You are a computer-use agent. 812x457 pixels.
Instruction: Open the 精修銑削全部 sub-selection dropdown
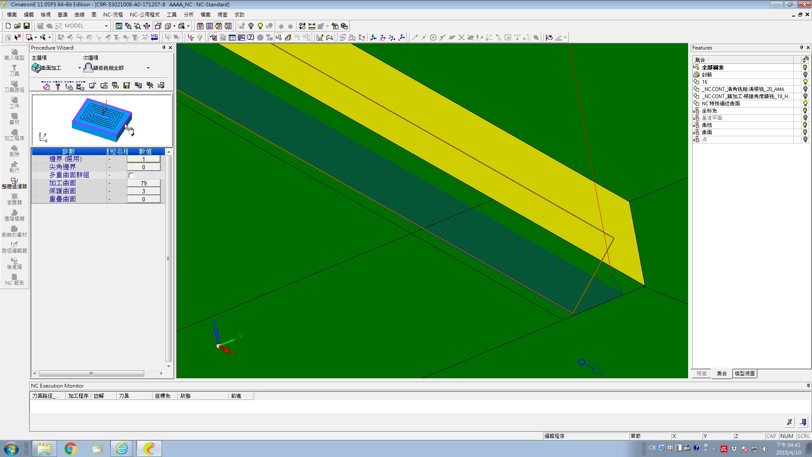point(148,68)
